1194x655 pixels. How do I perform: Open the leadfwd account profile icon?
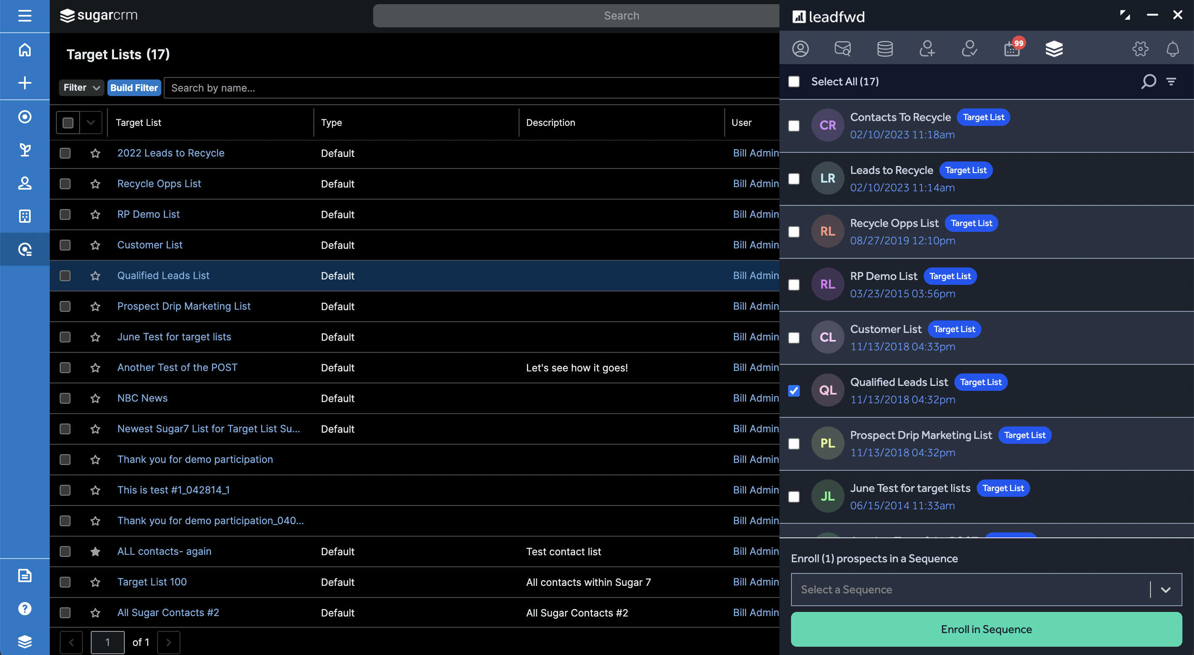(801, 48)
